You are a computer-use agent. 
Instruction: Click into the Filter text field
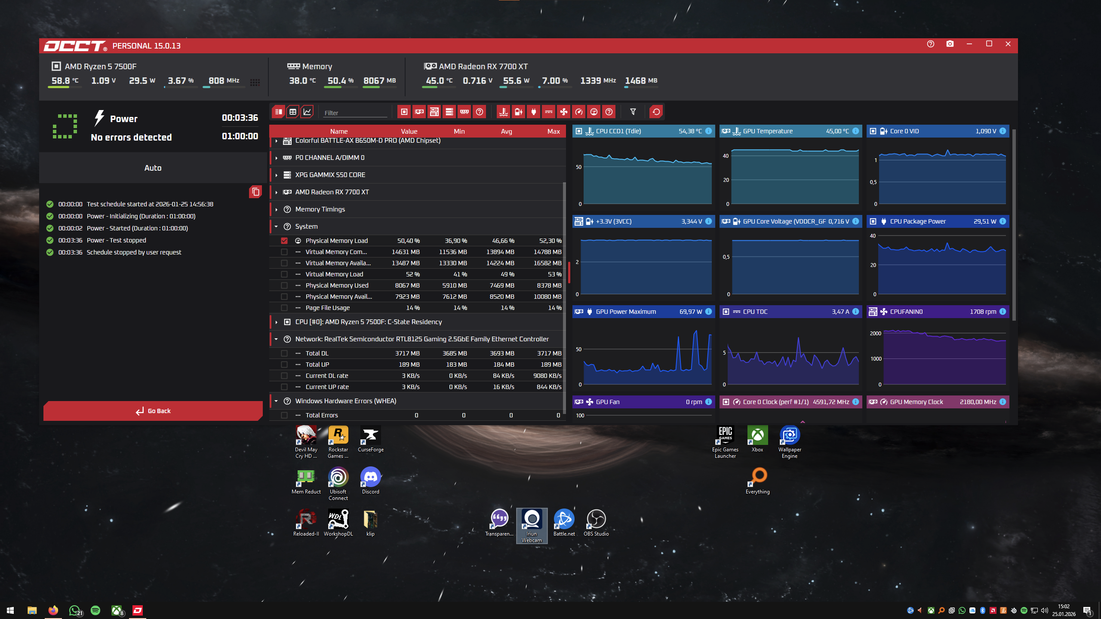pyautogui.click(x=355, y=113)
